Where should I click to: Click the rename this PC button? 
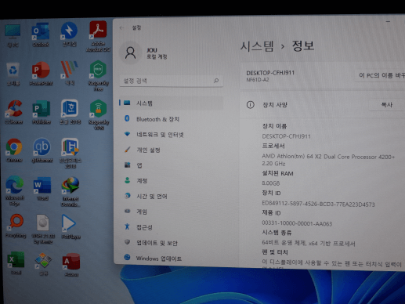381,75
